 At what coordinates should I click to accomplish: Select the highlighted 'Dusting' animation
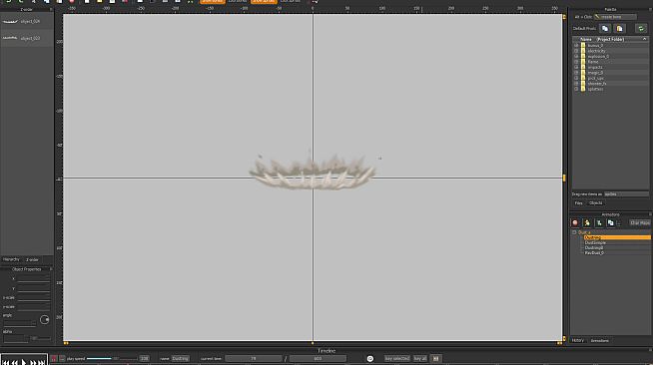(617, 237)
